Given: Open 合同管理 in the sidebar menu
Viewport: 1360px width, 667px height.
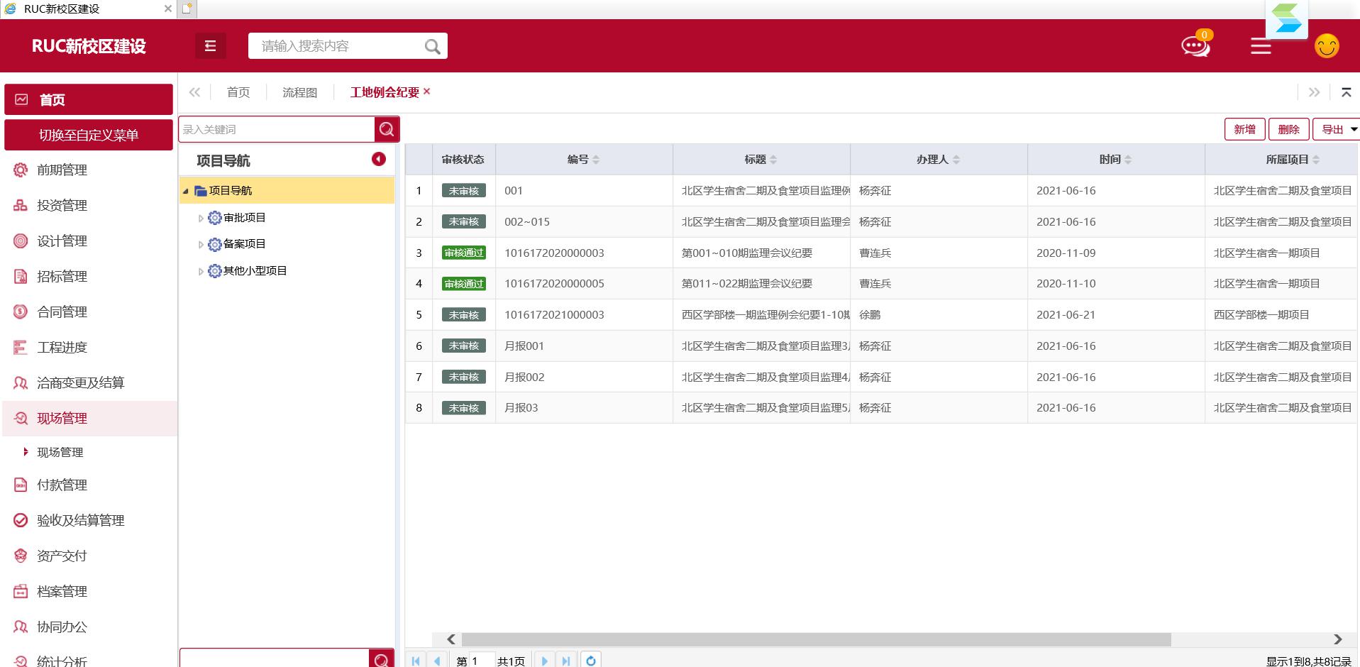Looking at the screenshot, I should tap(62, 312).
